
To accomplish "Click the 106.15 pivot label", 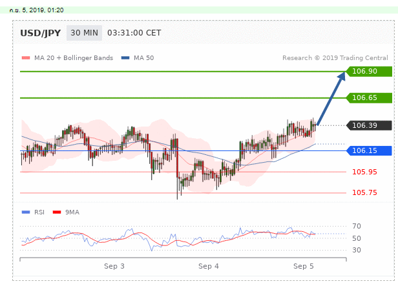I will (x=369, y=150).
